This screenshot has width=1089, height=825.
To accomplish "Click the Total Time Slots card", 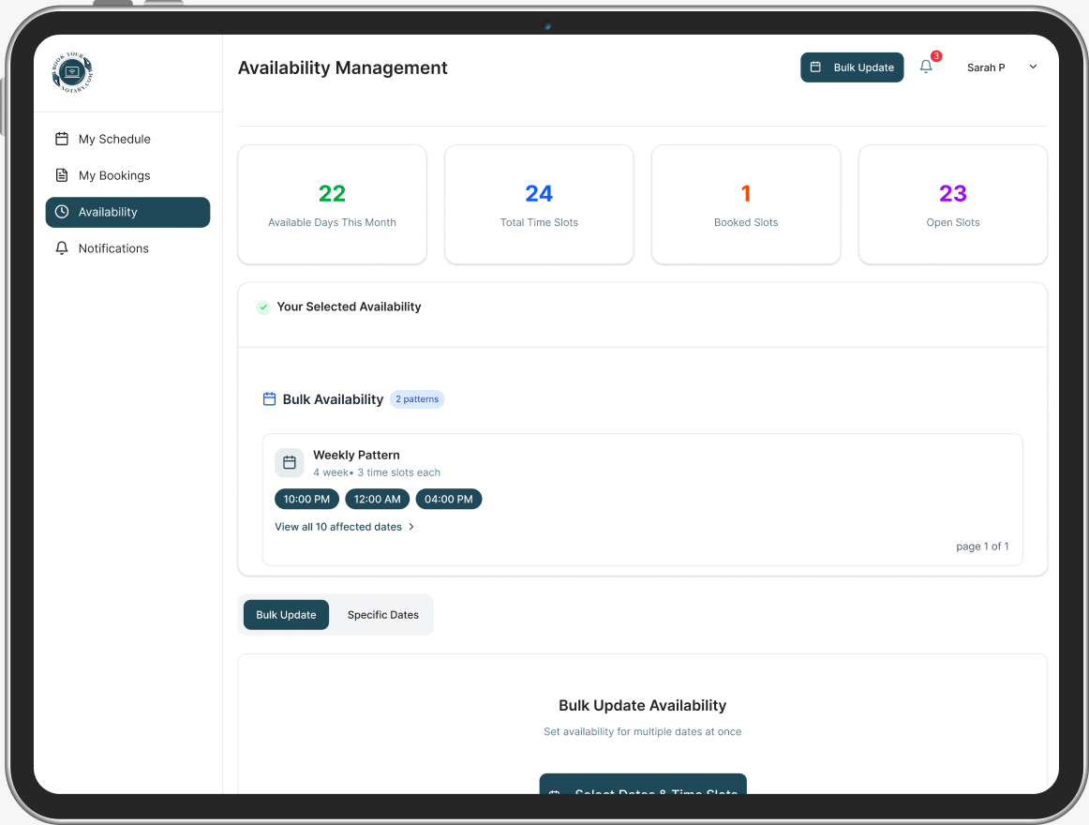I will pyautogui.click(x=539, y=204).
